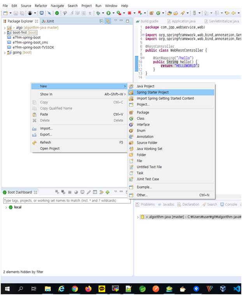
Task: Switch to the Application.java editor tab
Action: (x=182, y=21)
